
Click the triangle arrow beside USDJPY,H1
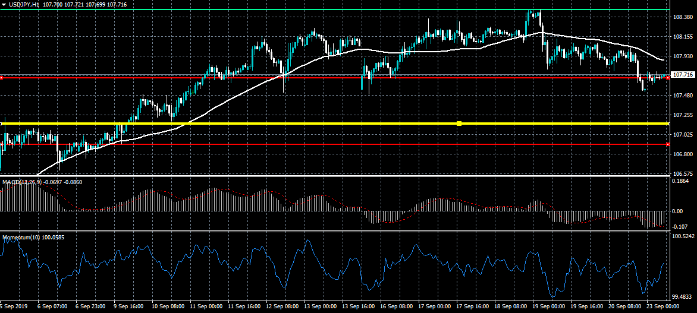pos(4,4)
